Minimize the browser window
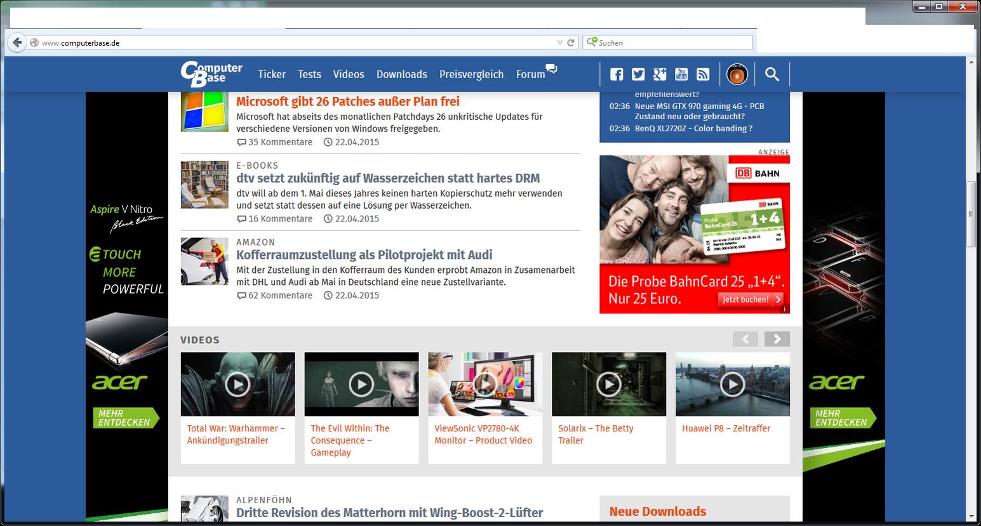The image size is (981, 526). pyautogui.click(x=921, y=6)
